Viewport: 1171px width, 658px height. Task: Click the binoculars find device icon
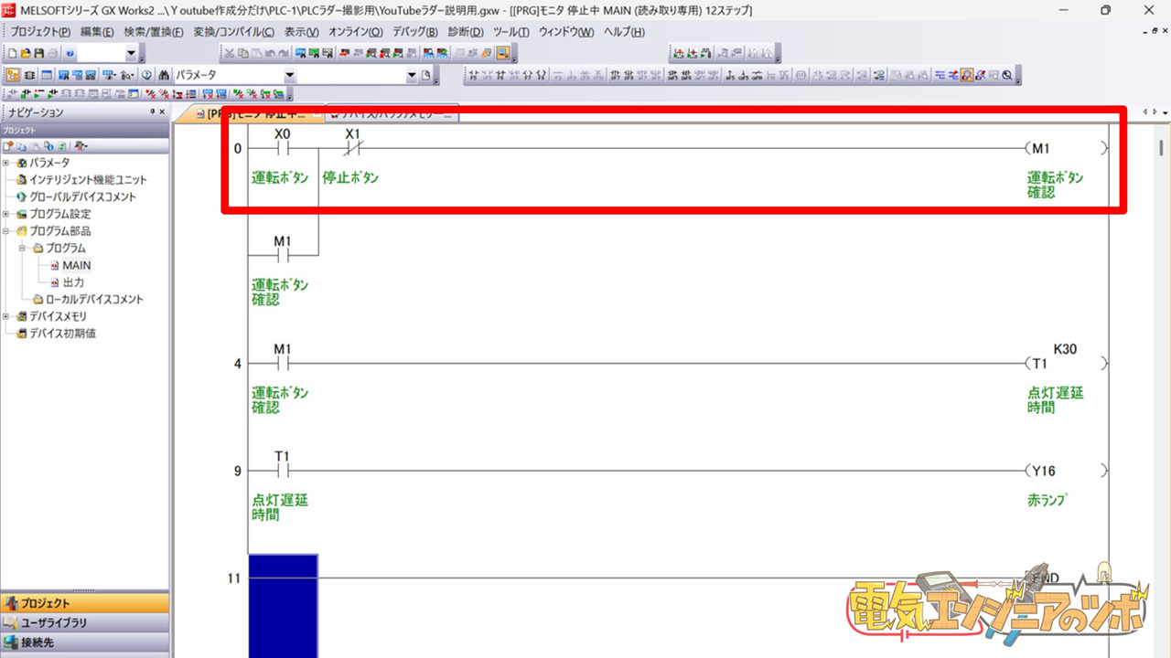165,76
